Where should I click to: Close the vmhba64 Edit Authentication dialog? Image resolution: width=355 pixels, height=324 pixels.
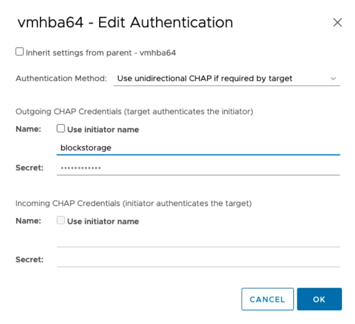click(338, 23)
